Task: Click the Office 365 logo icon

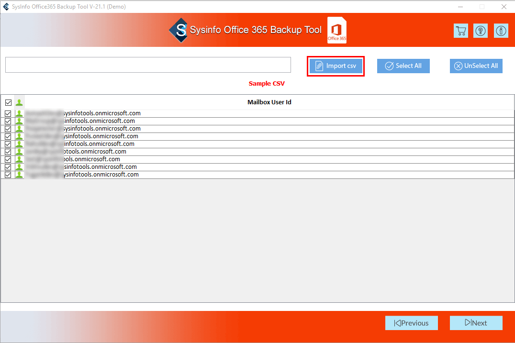Action: click(337, 30)
